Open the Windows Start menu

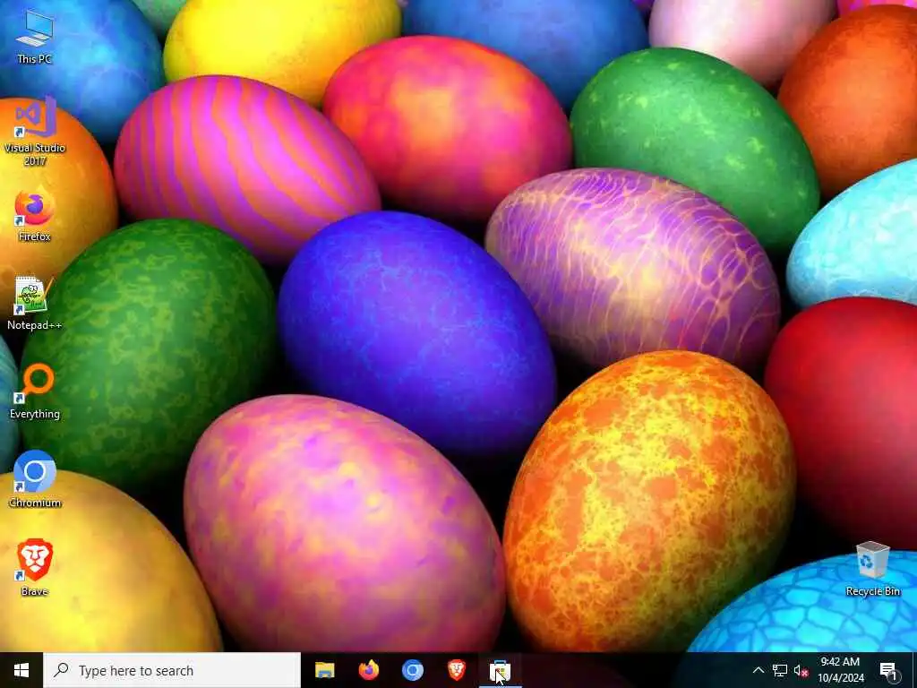tap(21, 670)
